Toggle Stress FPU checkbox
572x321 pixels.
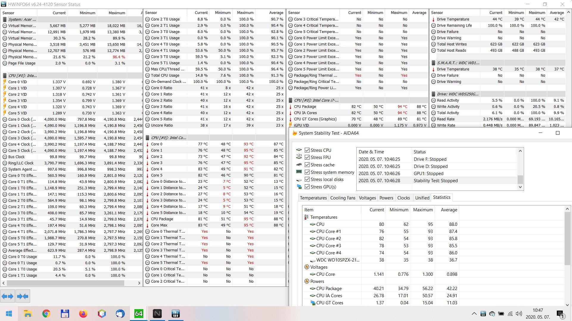pyautogui.click(x=307, y=157)
